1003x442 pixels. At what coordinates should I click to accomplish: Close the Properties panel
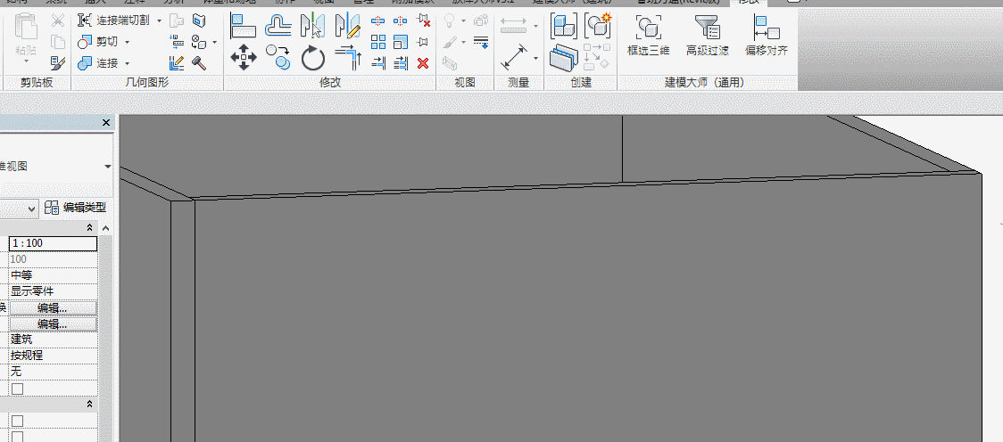(x=106, y=123)
